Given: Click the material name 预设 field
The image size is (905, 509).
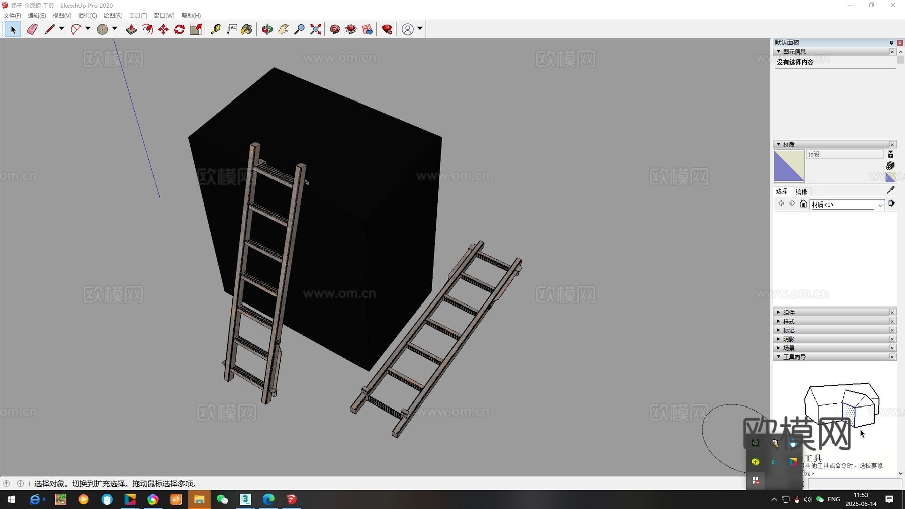Looking at the screenshot, I should pos(845,154).
